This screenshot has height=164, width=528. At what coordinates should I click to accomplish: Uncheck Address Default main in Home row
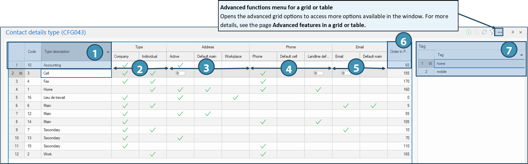[x=208, y=89]
